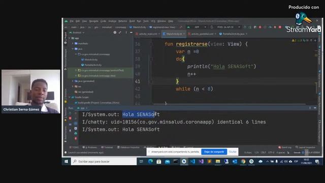Switch to activity_pantalla2.xml editor tab
325x183 pixels.
tap(202, 34)
